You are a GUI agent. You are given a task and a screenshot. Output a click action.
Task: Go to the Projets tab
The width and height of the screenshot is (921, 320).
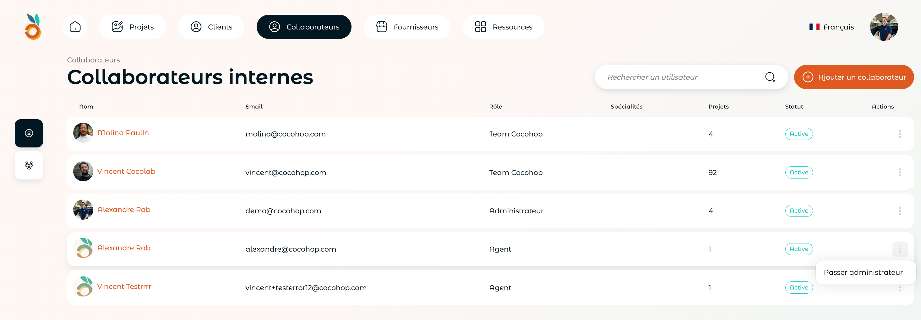[x=132, y=27]
